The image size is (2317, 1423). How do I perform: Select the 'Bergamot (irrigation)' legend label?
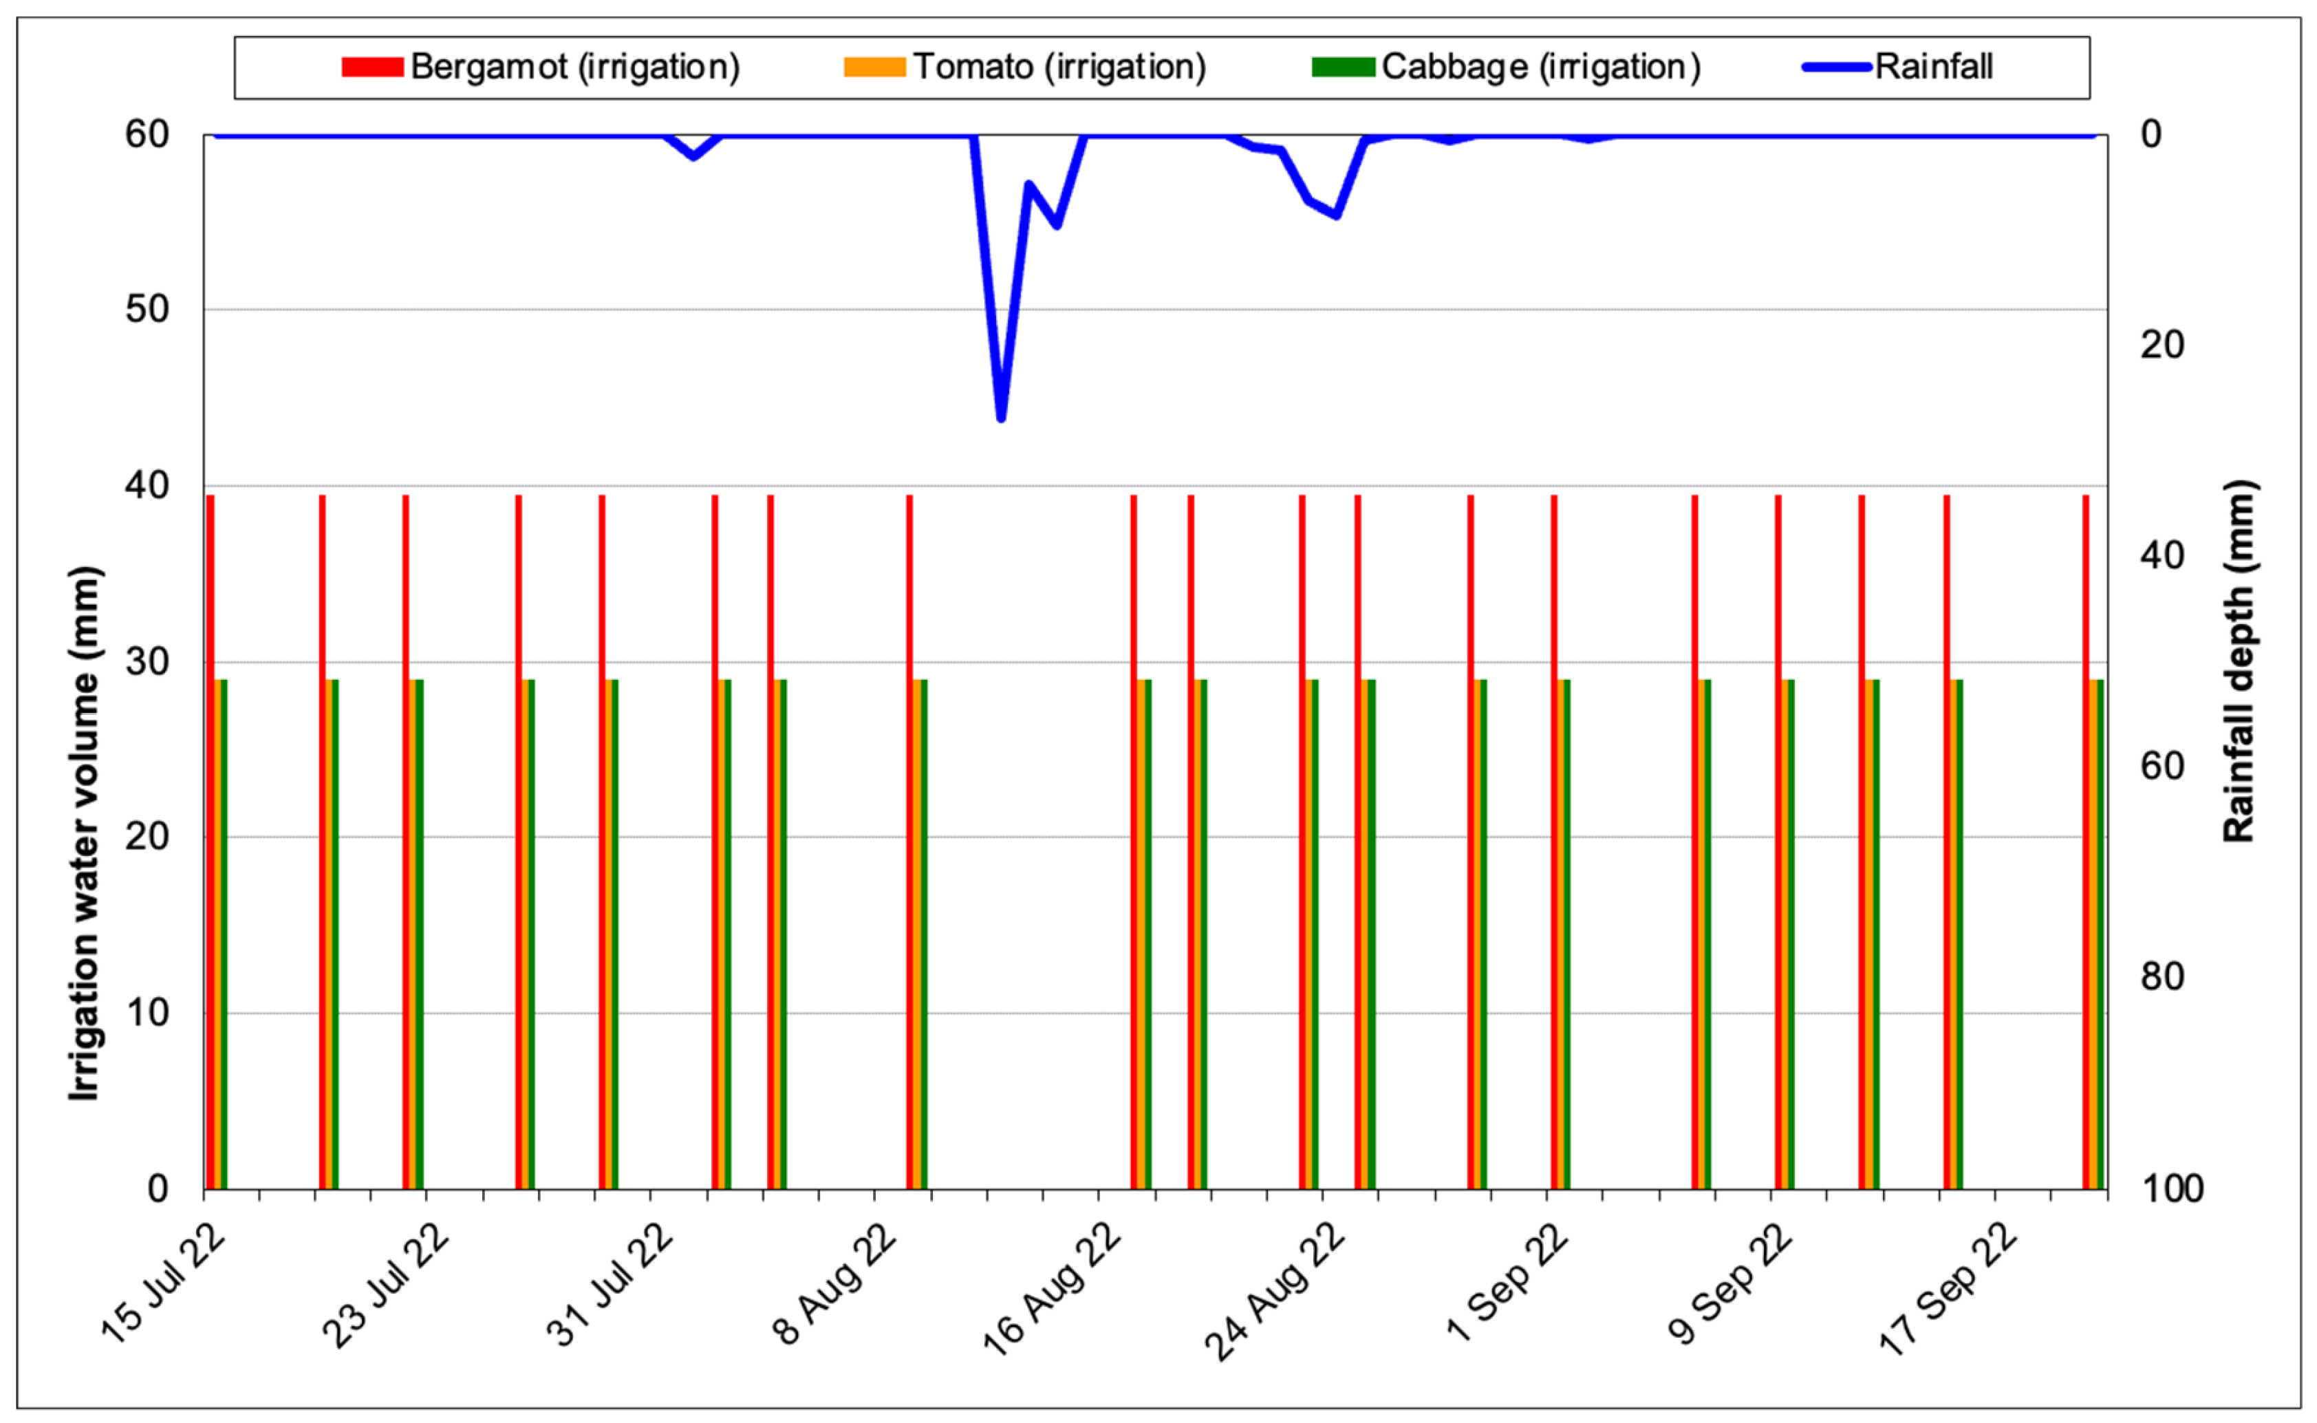pos(576,67)
